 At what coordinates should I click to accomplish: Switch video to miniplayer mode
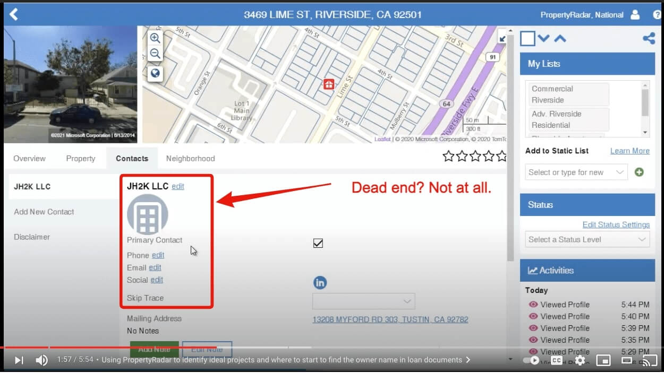(603, 360)
